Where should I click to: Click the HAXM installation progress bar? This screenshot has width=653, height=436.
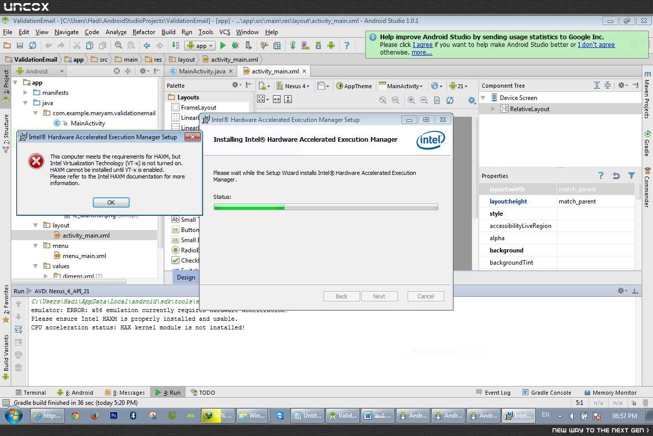[325, 207]
